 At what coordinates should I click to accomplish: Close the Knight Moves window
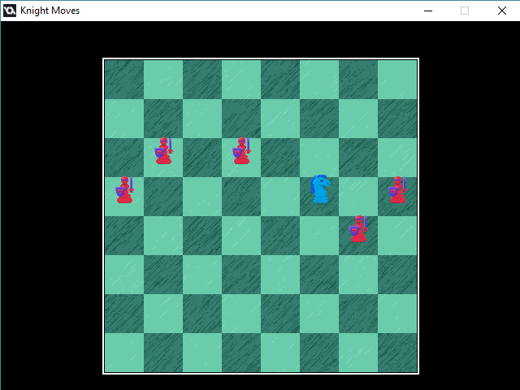(x=502, y=11)
